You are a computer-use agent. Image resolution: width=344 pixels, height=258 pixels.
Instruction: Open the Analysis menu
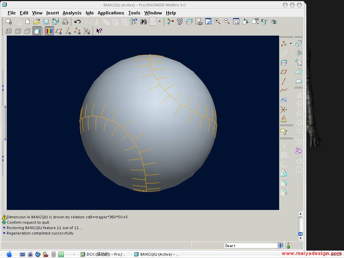click(72, 13)
